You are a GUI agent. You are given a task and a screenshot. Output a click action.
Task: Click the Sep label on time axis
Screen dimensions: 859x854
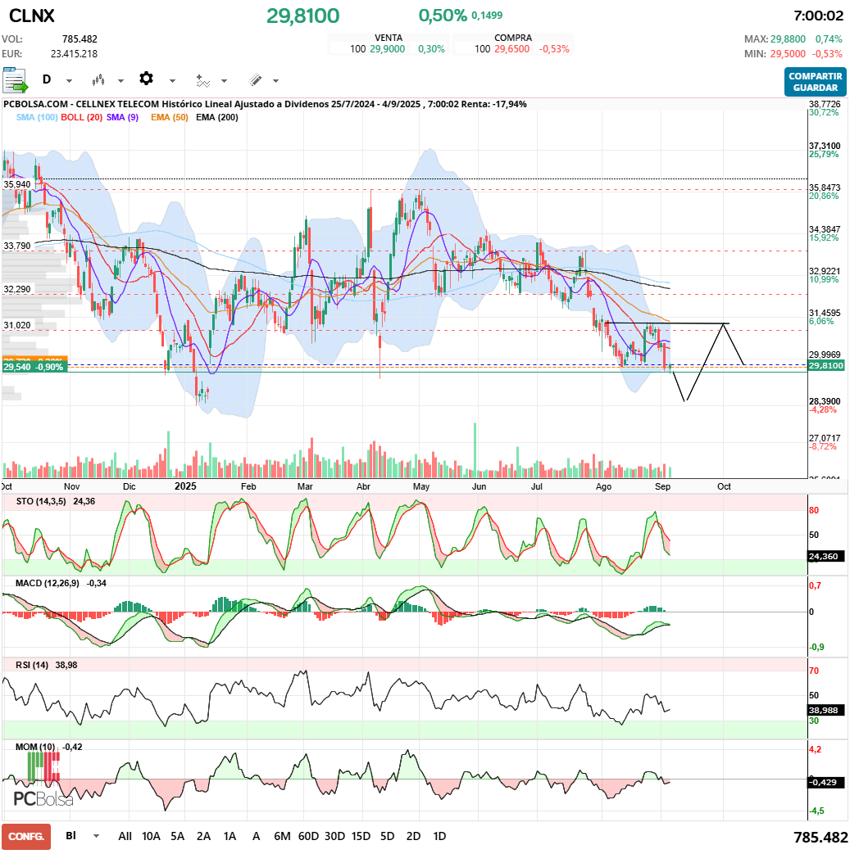(x=662, y=486)
